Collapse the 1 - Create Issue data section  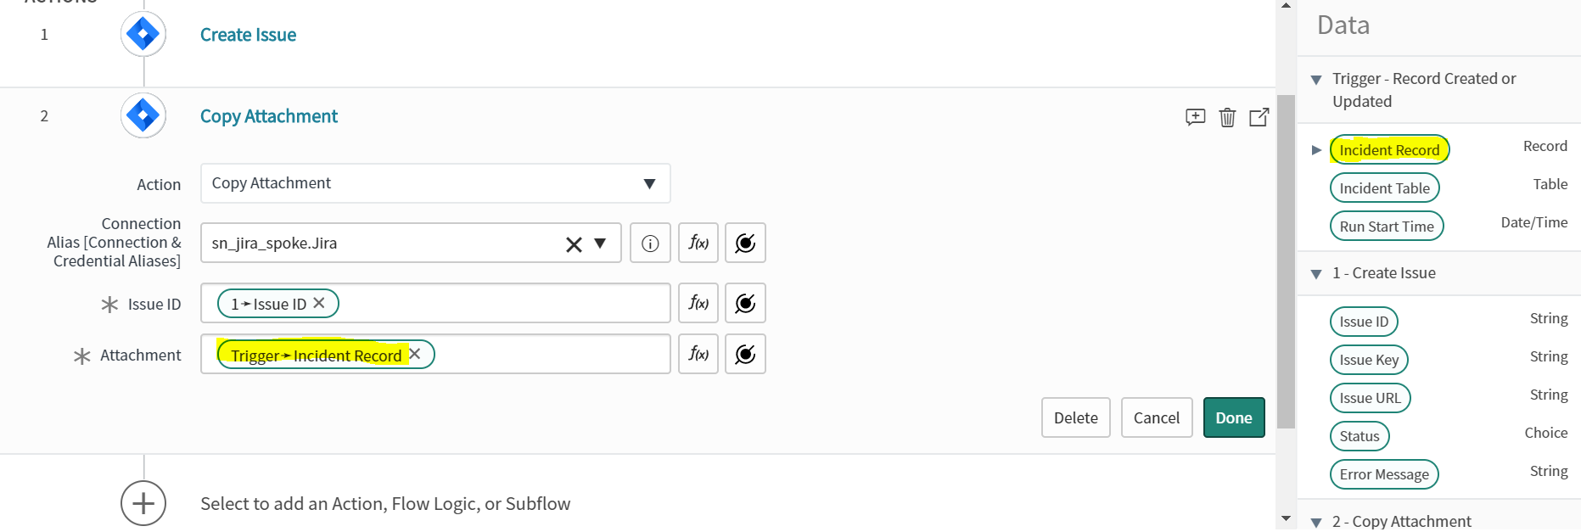click(x=1316, y=274)
